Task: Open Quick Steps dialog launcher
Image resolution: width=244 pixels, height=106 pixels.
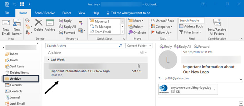Action: point(124,39)
